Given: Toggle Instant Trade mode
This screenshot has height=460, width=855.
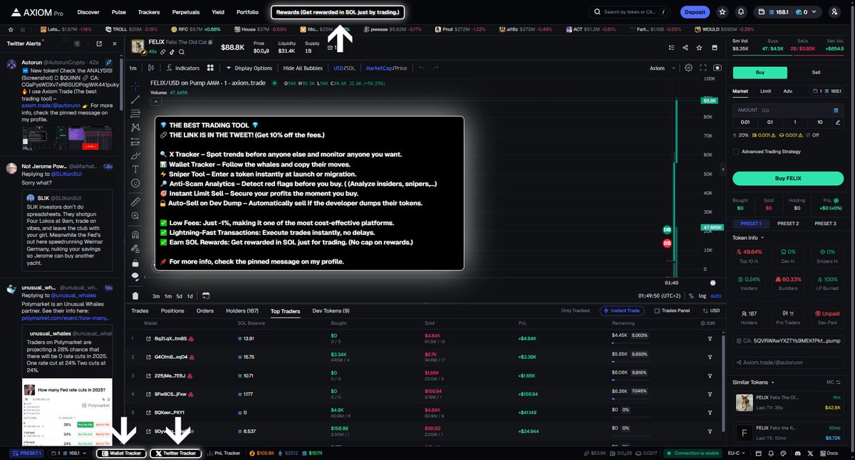Looking at the screenshot, I should point(623,310).
